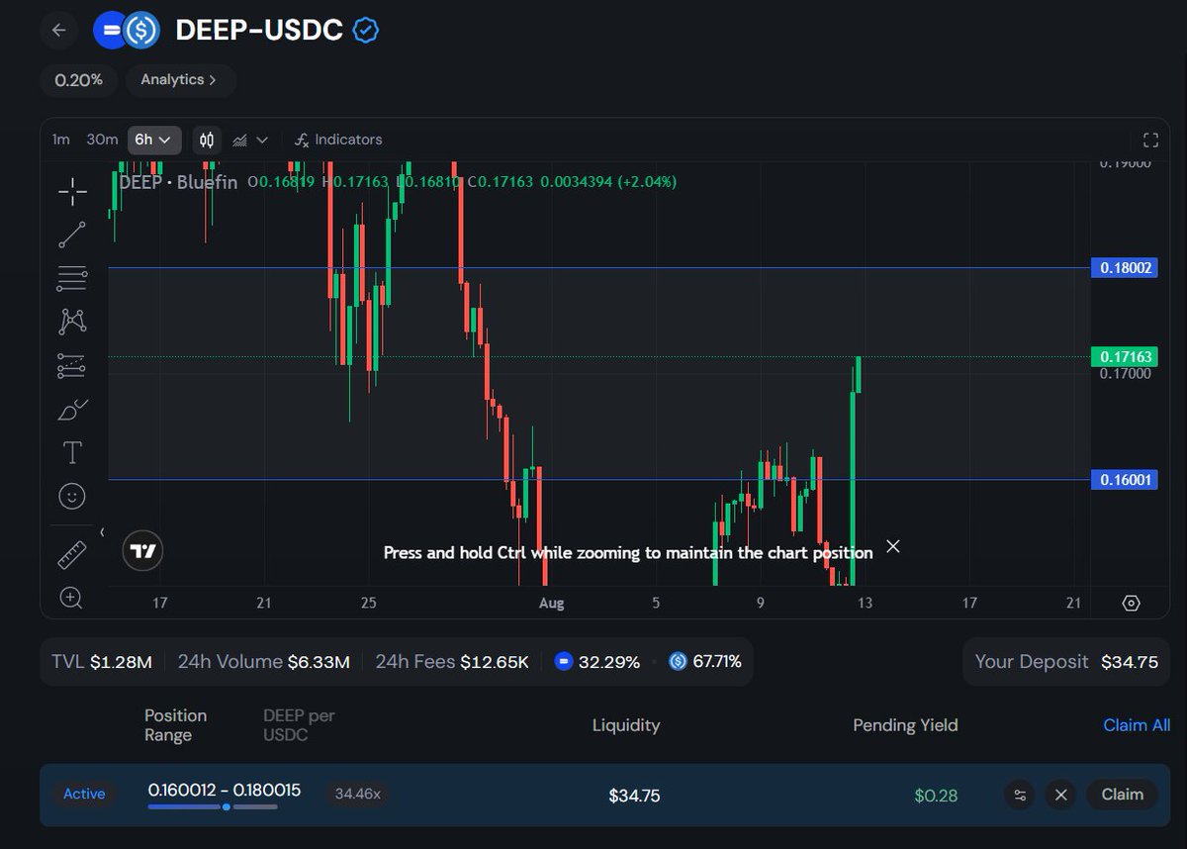Open the TradingView logo in the chart
1187x849 pixels.
pos(142,551)
